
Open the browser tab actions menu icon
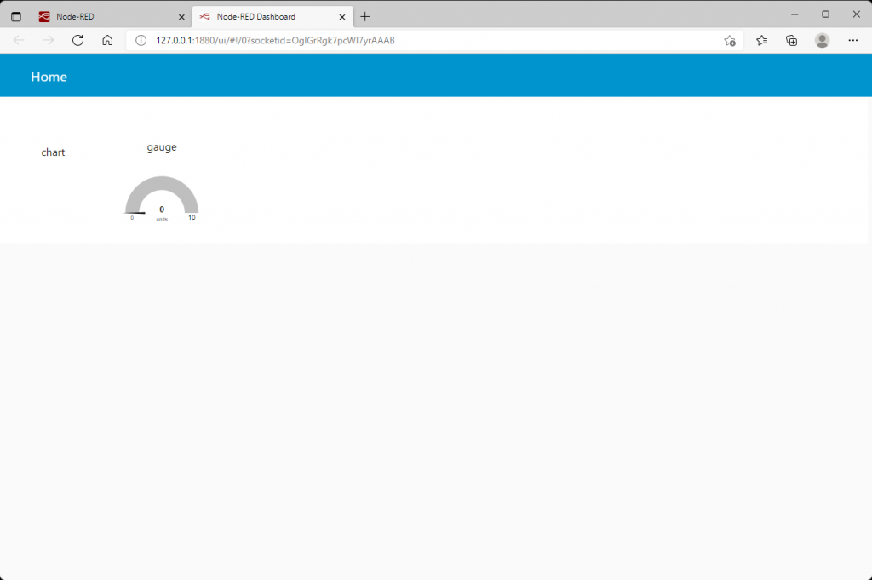tap(16, 17)
